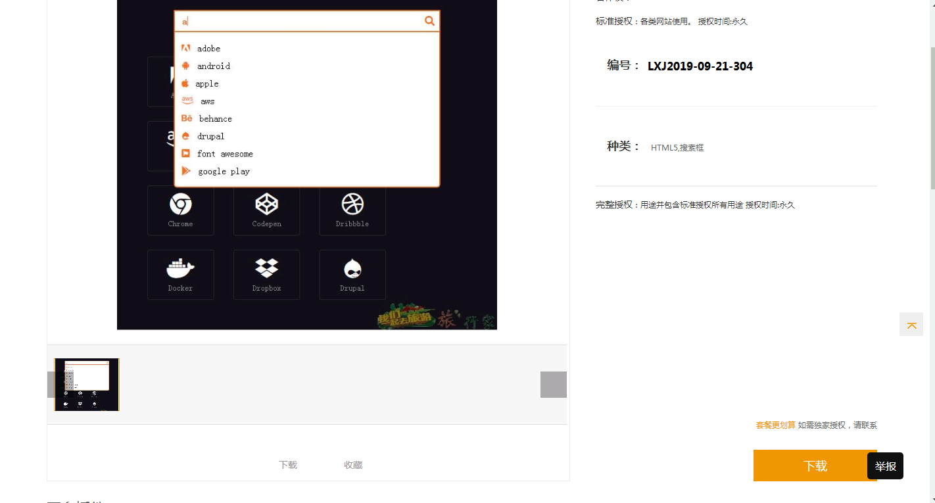The image size is (935, 503).
Task: Click the Drupal icon tile
Action: [x=352, y=274]
